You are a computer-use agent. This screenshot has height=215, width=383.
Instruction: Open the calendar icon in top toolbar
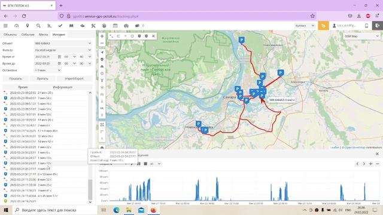click(x=115, y=26)
